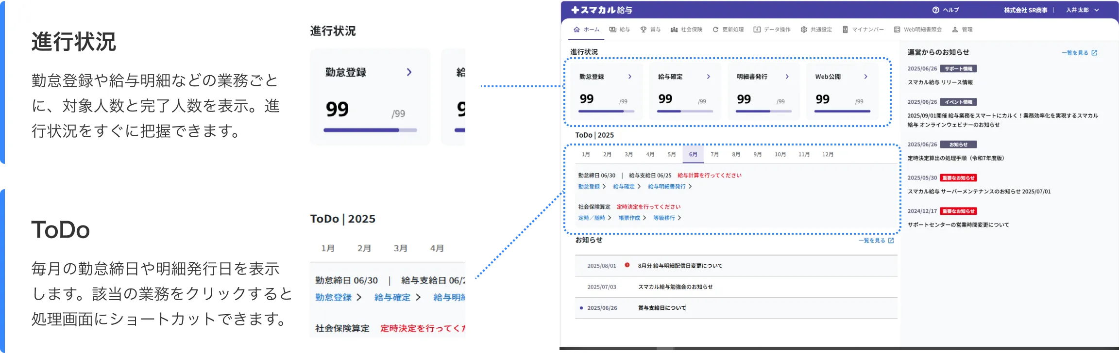The height and width of the screenshot is (353, 1119).
Task: Select the 10月 tab in ToDo
Action: [x=780, y=154]
